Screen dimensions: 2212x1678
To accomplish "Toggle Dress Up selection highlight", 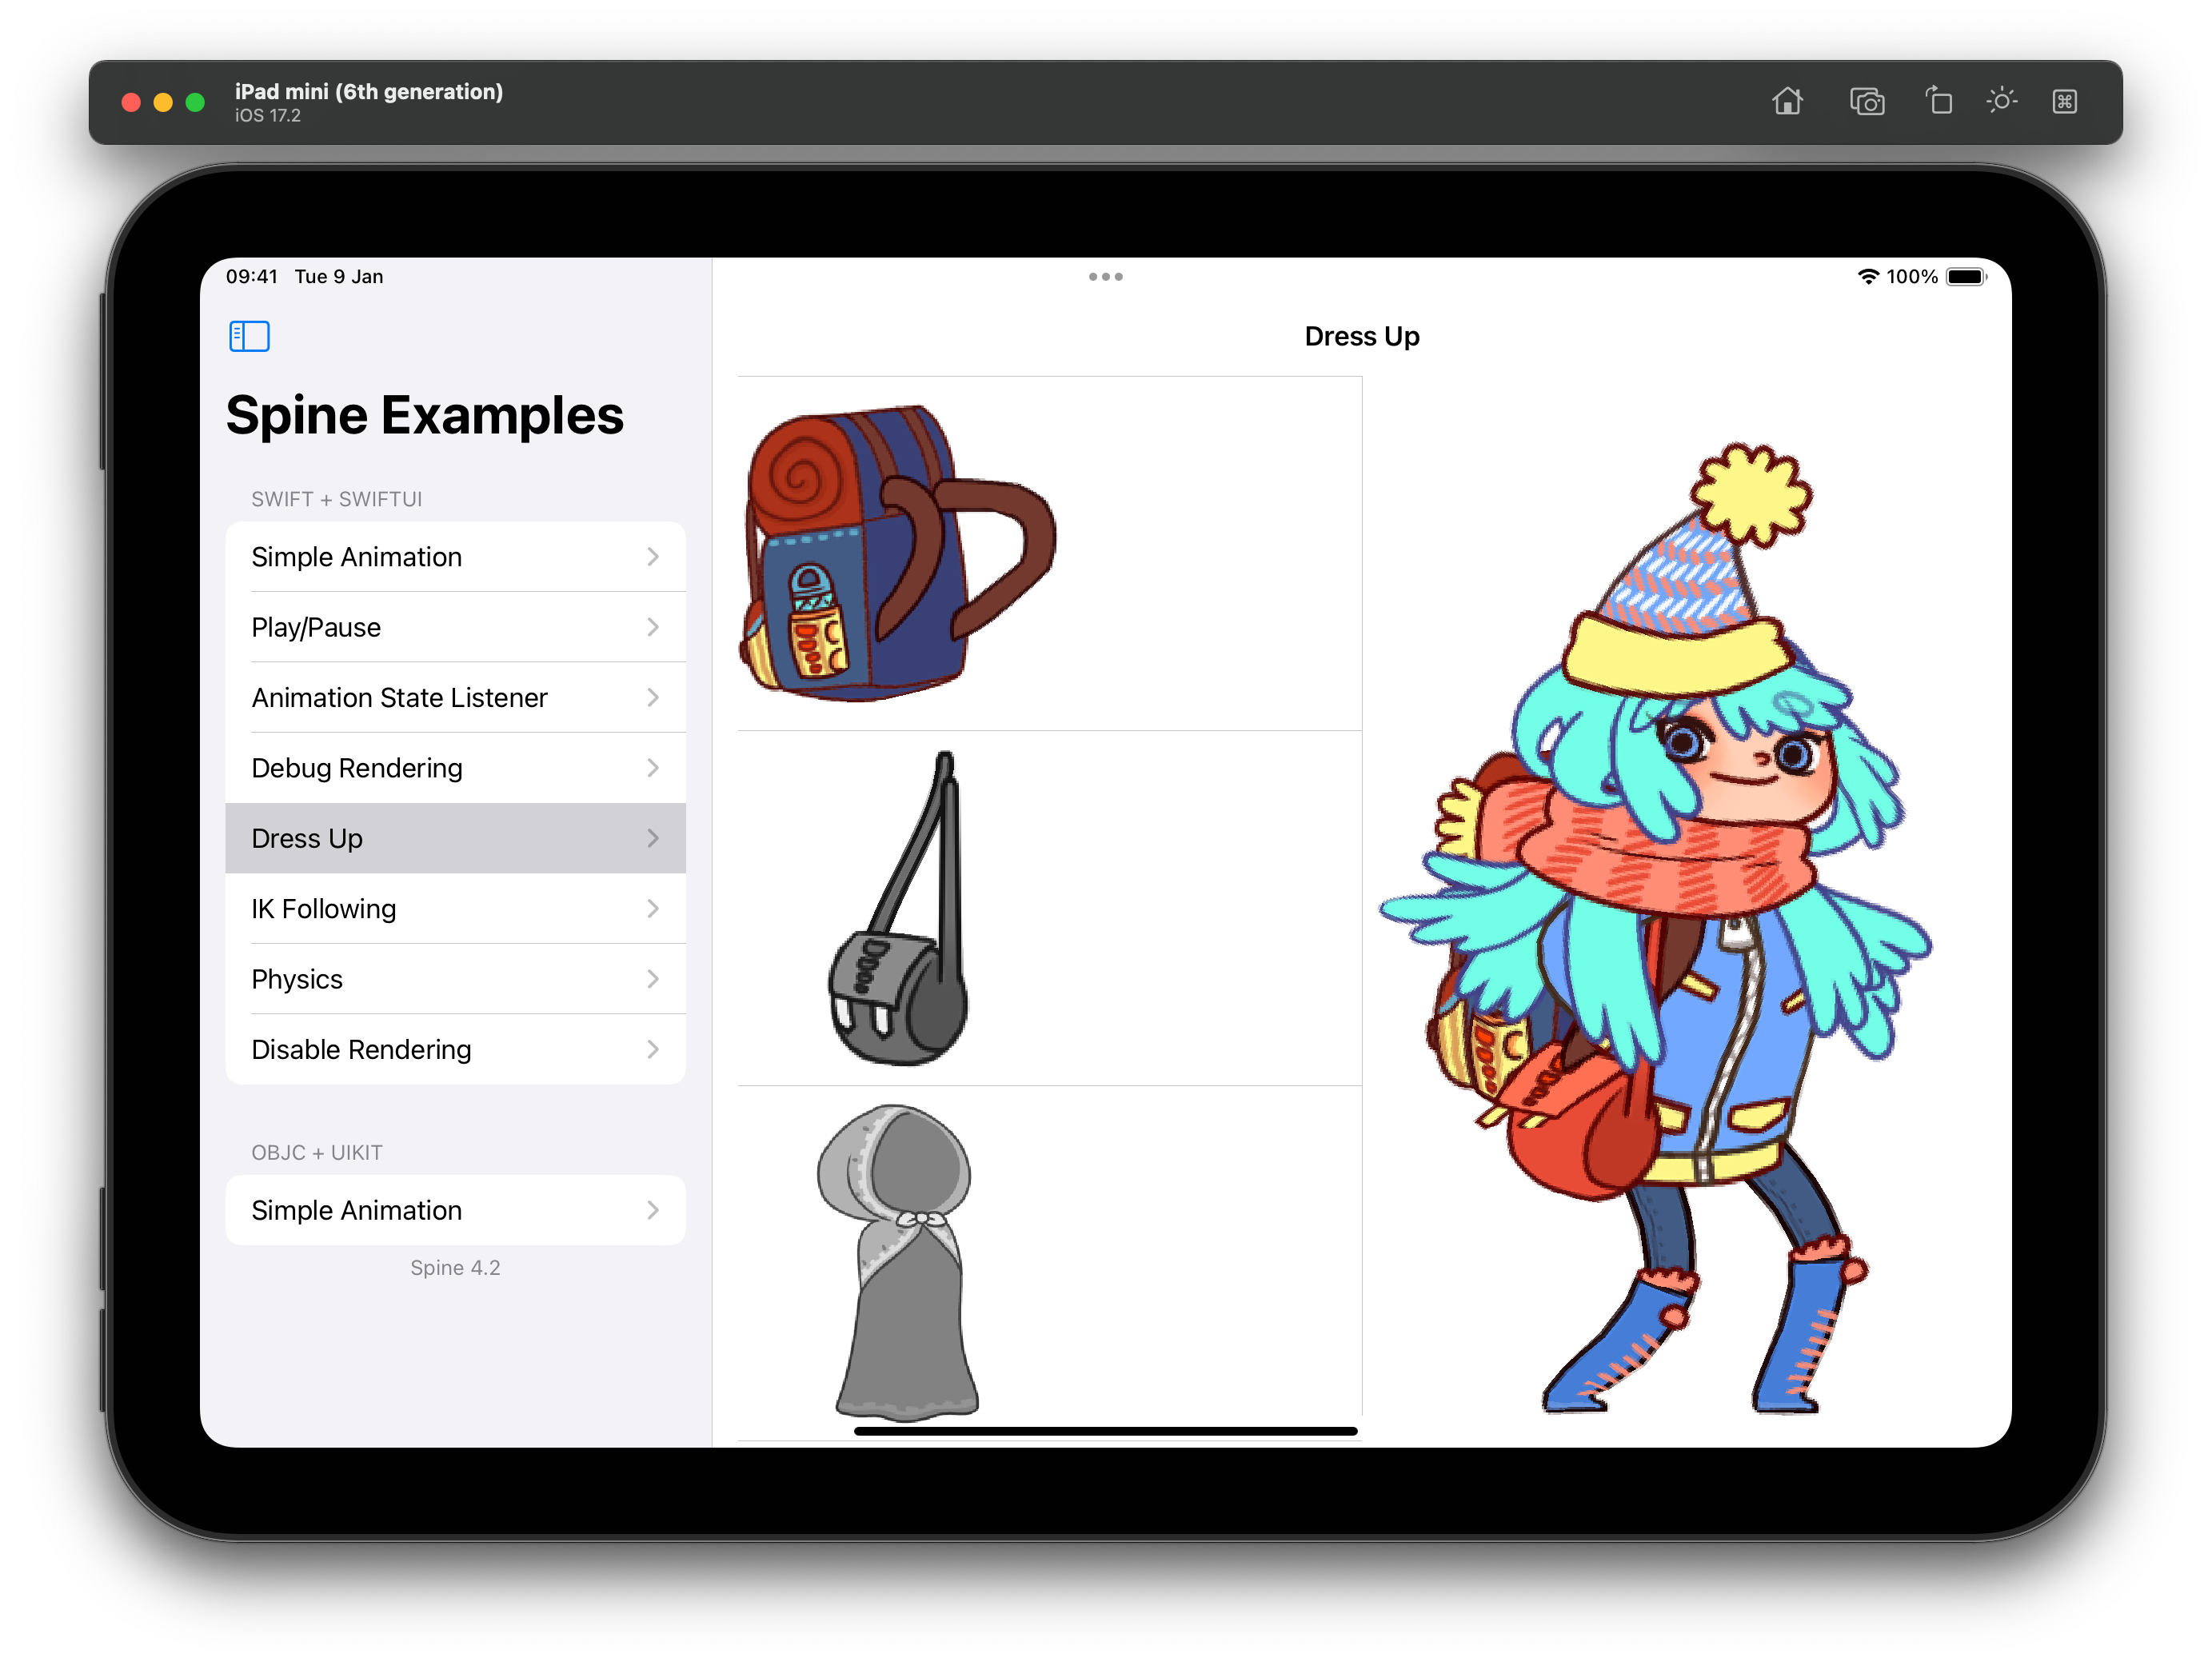I will 455,837.
